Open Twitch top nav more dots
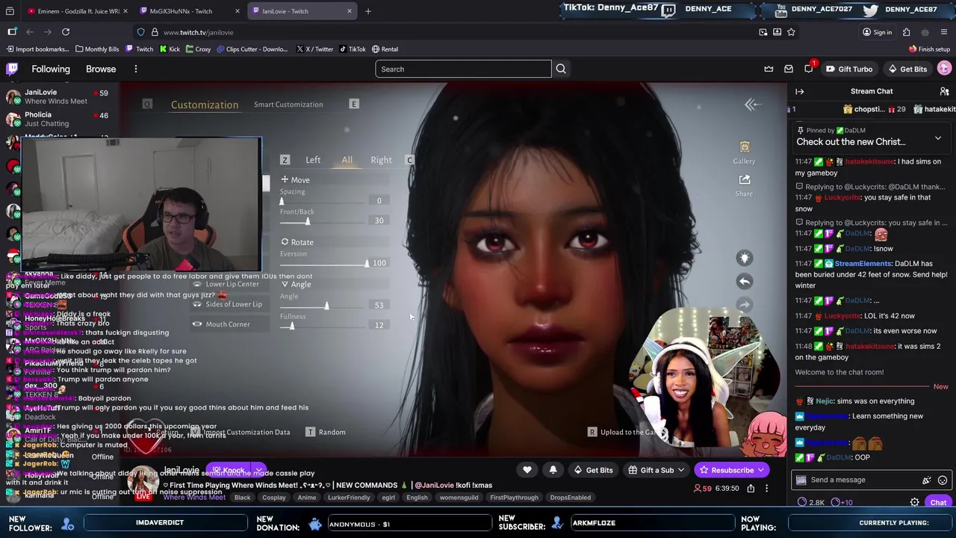The image size is (956, 538). click(136, 69)
